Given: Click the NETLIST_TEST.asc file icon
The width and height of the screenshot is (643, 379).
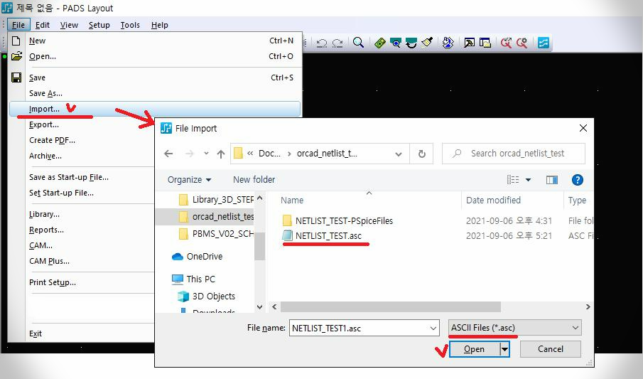Looking at the screenshot, I should pos(288,235).
